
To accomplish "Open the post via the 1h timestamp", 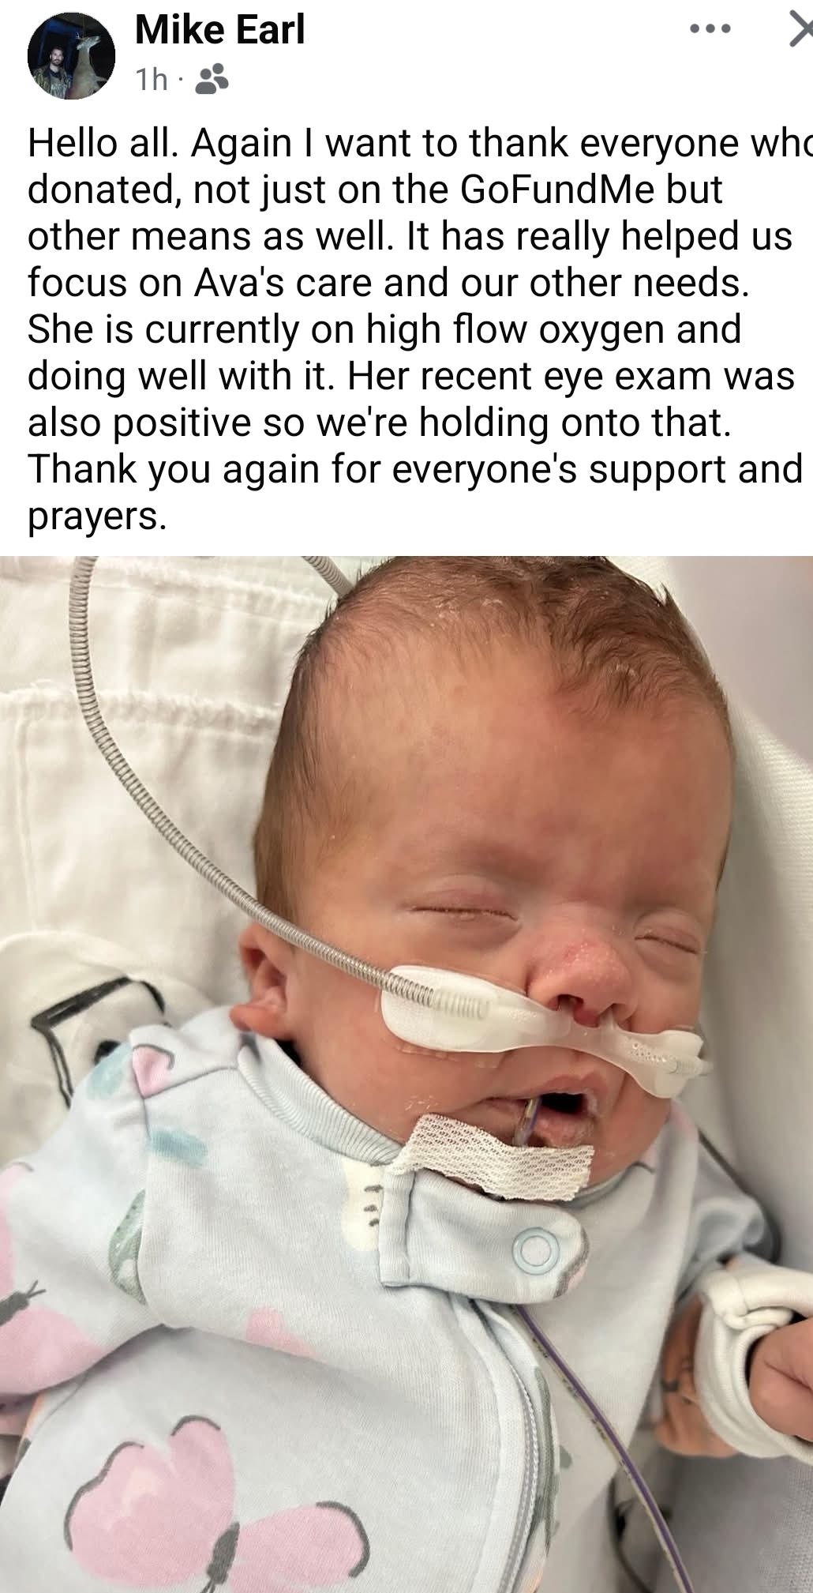I will click(152, 80).
